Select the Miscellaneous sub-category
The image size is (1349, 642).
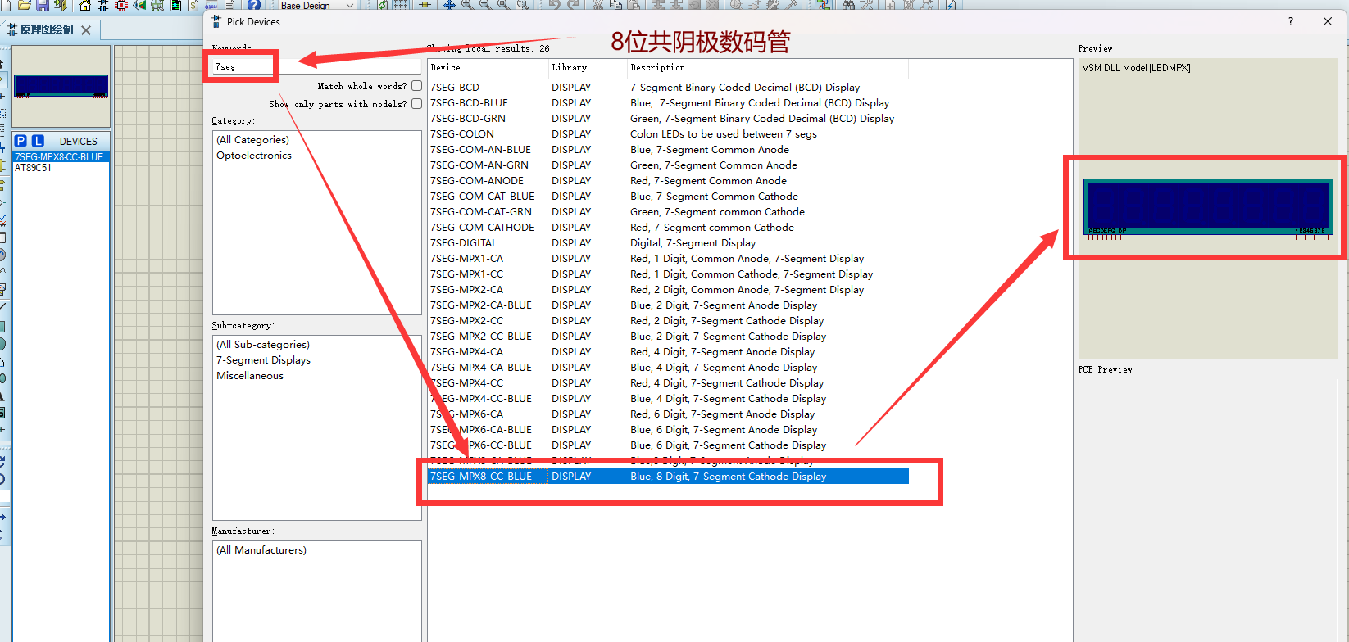point(250,376)
